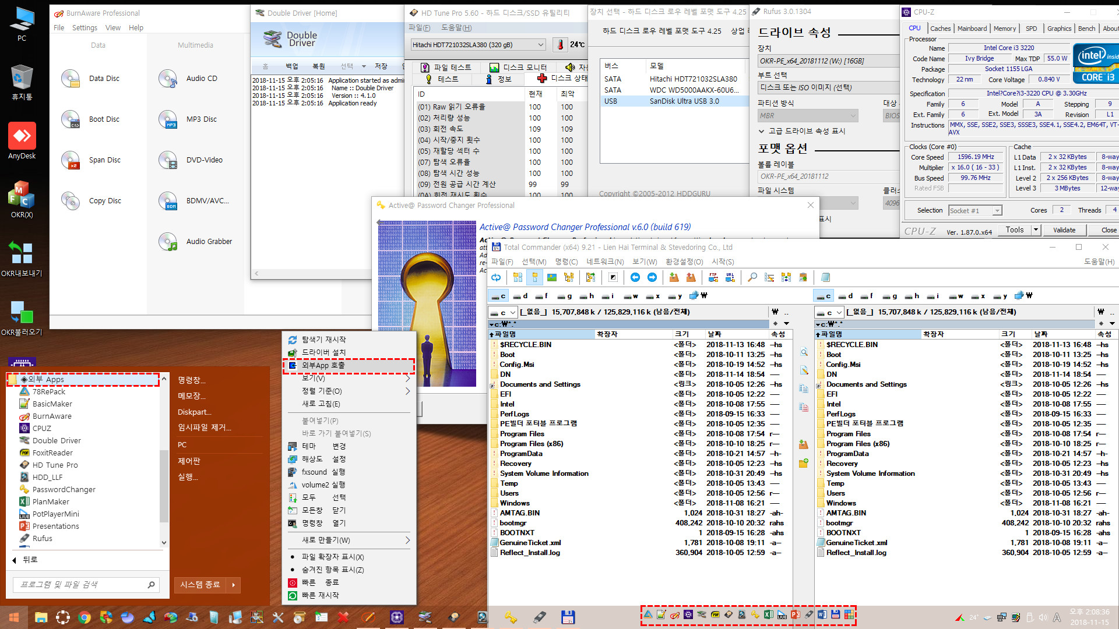This screenshot has width=1119, height=629.
Task: Select the AnyDesk desktop icon
Action: (x=22, y=142)
